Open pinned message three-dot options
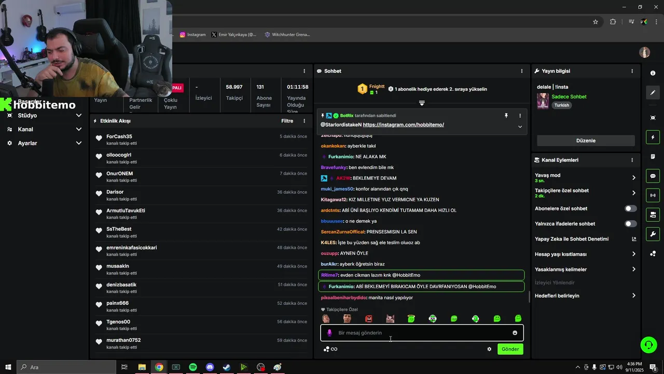 pyautogui.click(x=520, y=116)
